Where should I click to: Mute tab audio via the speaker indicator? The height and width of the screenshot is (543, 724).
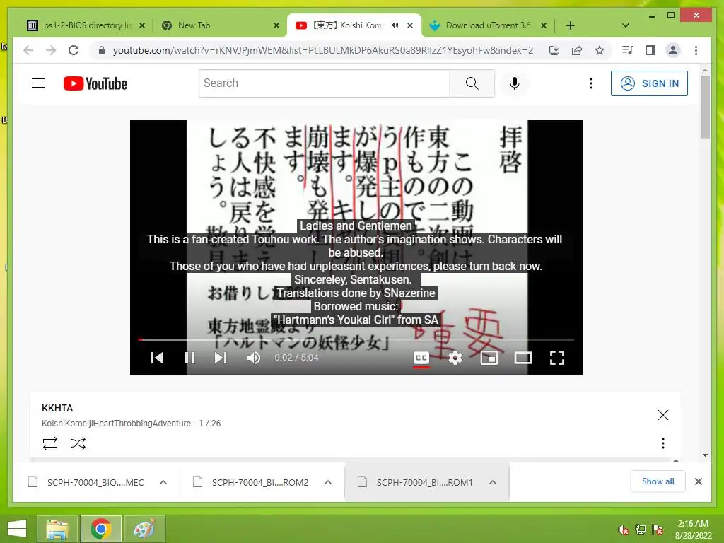point(395,25)
